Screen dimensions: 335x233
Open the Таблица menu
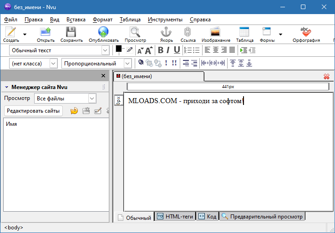point(130,20)
